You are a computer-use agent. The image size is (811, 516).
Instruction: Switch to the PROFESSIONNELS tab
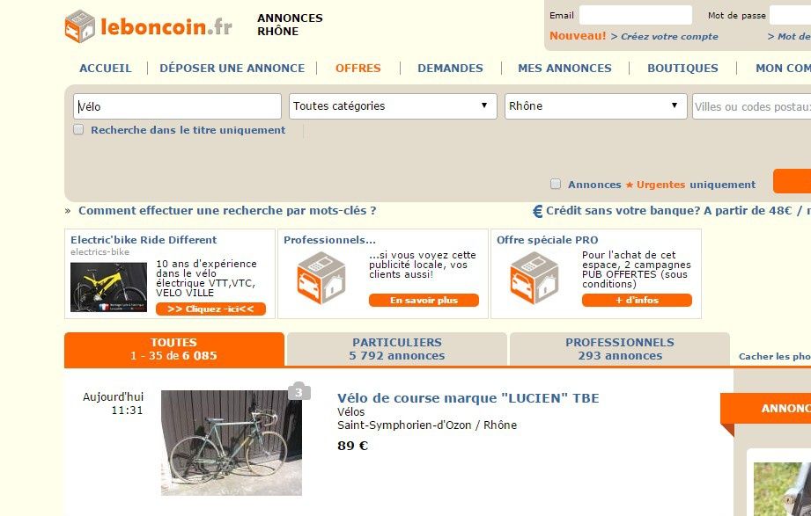620,349
